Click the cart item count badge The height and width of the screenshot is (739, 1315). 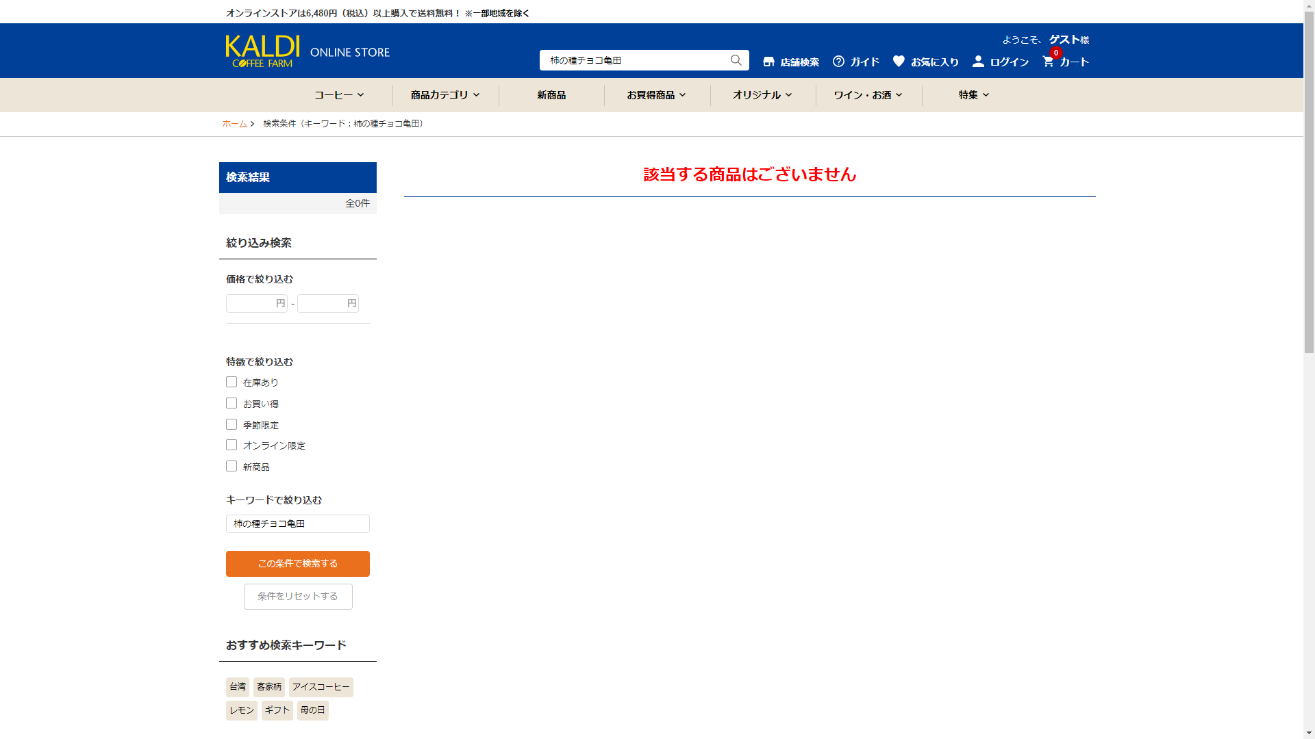pyautogui.click(x=1056, y=53)
